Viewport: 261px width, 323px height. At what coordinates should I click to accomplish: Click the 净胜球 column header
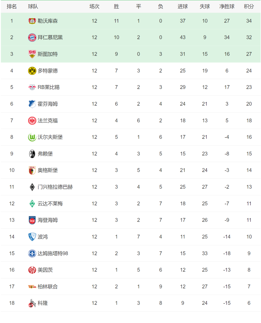(227, 7)
